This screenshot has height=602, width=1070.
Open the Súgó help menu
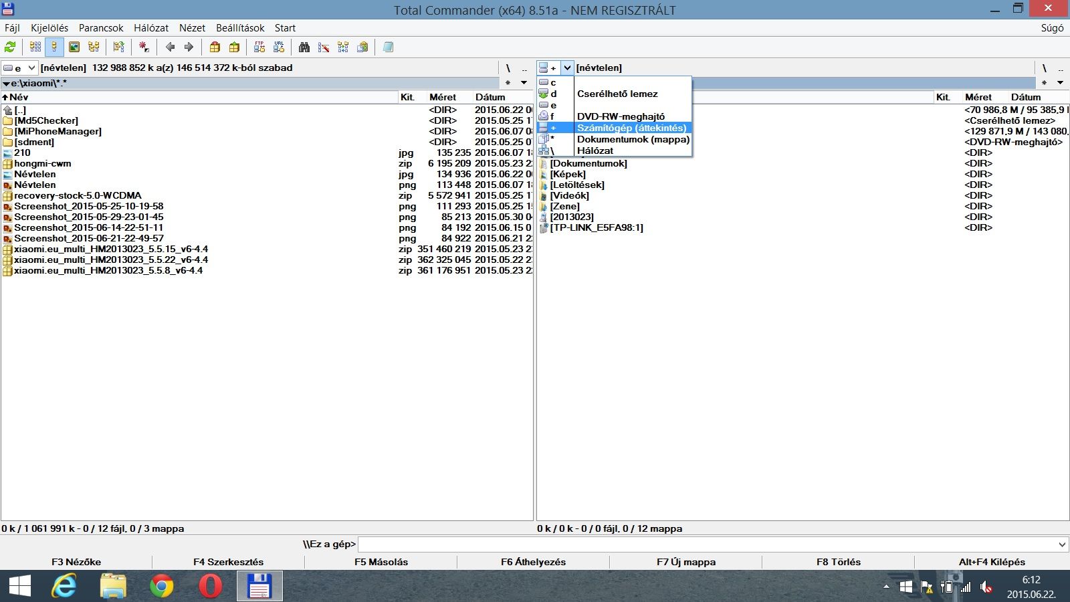[x=1052, y=28]
